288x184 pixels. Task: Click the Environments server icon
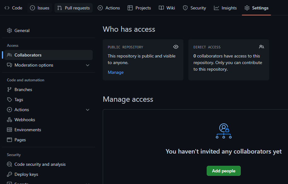(9, 130)
